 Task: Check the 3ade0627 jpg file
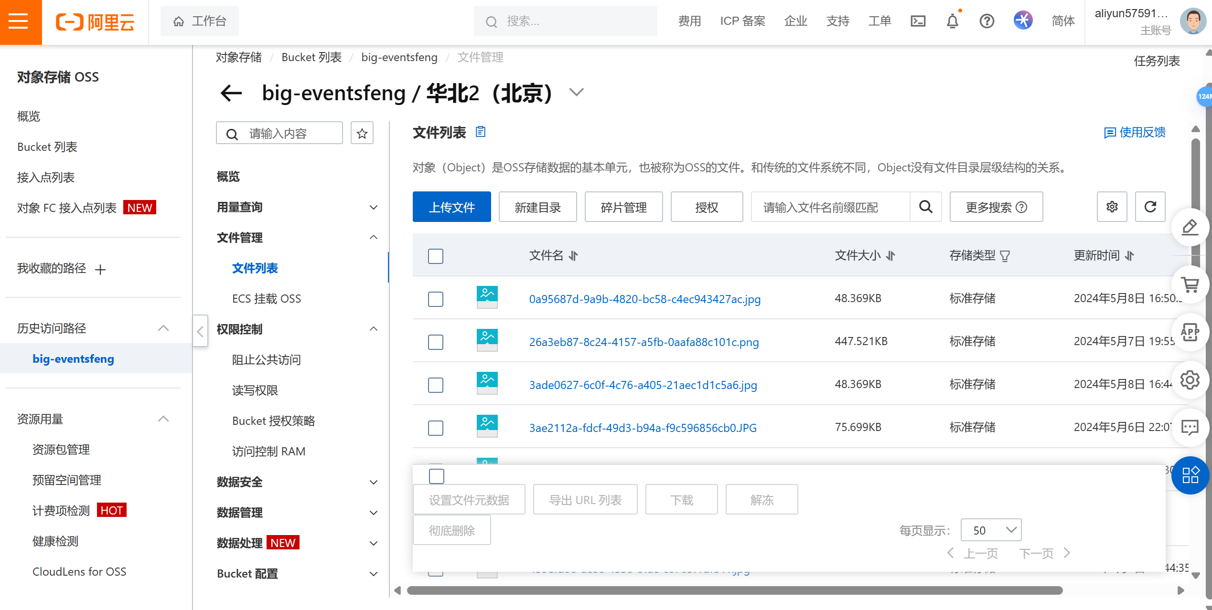(436, 385)
